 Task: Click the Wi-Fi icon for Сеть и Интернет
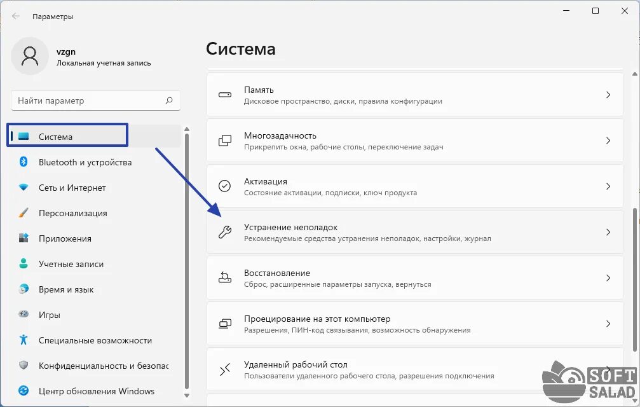click(x=24, y=188)
